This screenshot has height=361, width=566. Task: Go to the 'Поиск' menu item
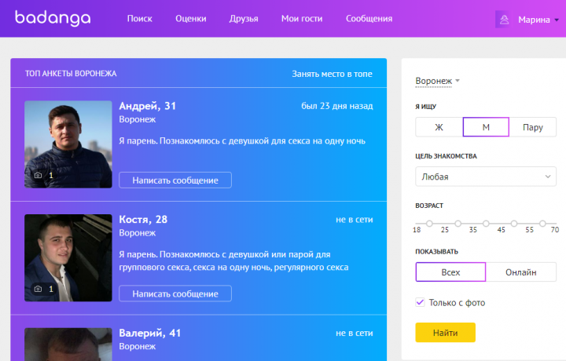coord(139,19)
